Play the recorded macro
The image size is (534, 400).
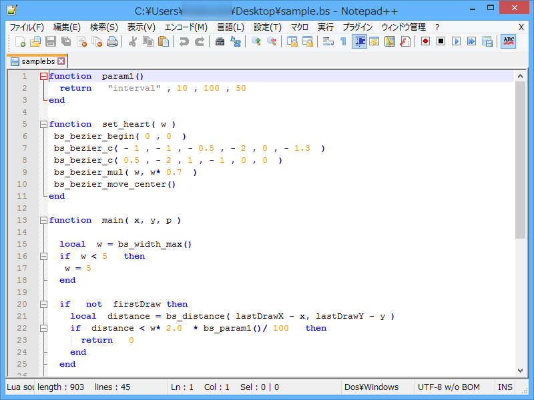pyautogui.click(x=457, y=41)
